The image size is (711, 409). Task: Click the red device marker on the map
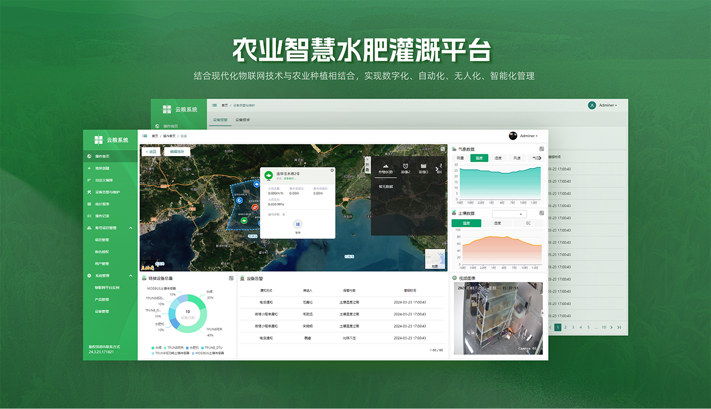click(x=255, y=207)
